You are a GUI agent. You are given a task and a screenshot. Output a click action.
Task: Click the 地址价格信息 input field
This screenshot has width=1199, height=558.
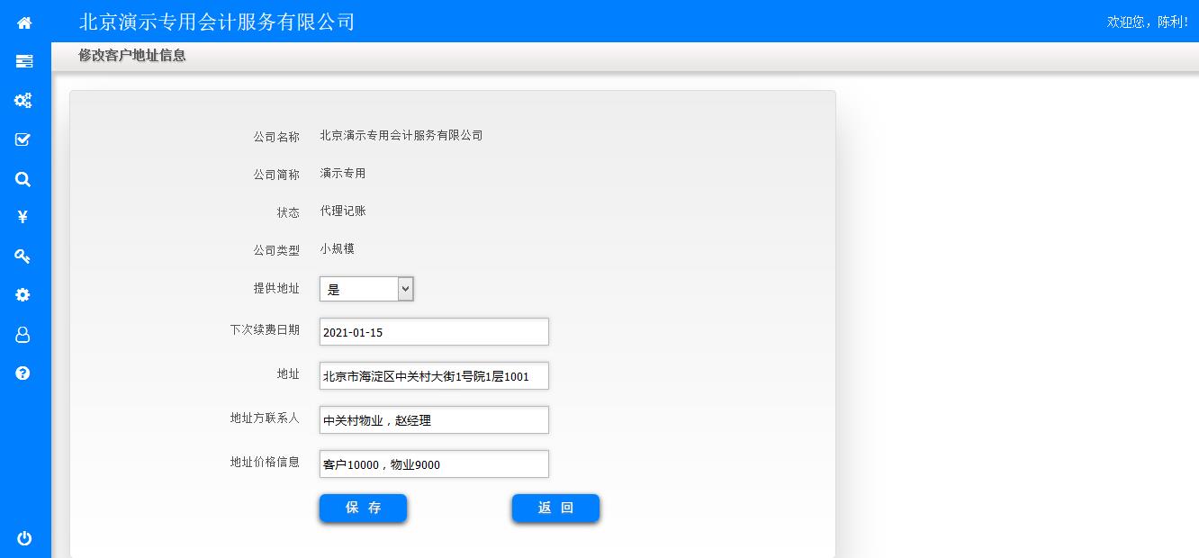434,464
